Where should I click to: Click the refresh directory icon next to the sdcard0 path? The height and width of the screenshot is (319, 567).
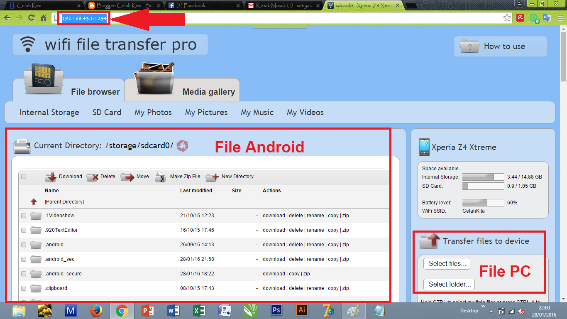(x=183, y=146)
